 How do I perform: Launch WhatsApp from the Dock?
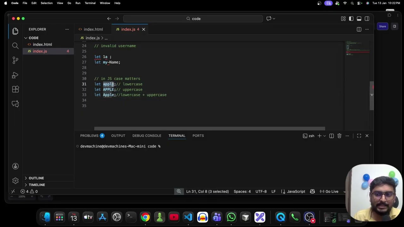pyautogui.click(x=231, y=217)
